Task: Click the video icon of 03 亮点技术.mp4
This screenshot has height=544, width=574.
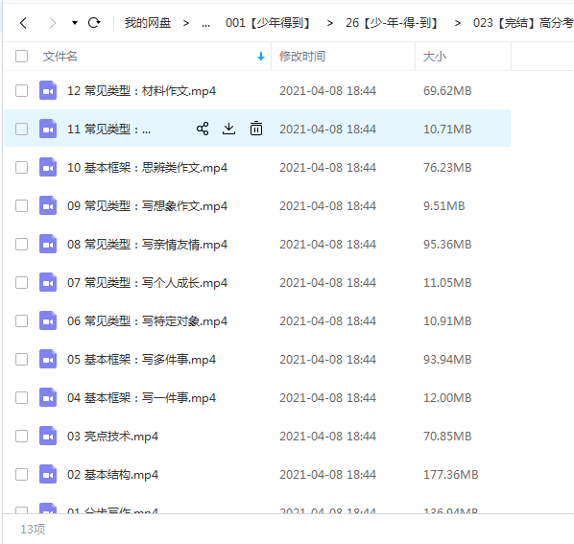Action: 48,437
